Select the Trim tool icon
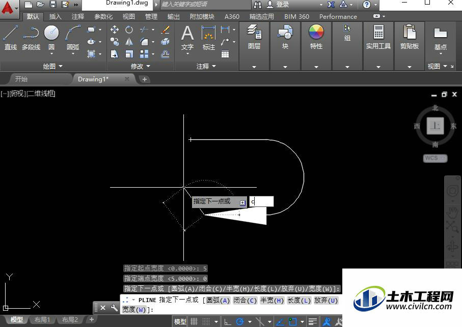462x327 pixels. pyautogui.click(x=144, y=29)
